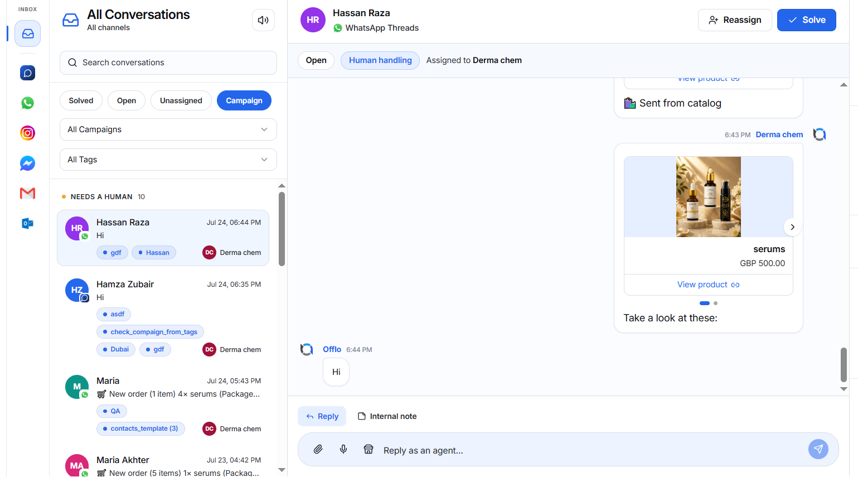This screenshot has width=858, height=477.
Task: Filter conversations by Unassigned
Action: click(181, 100)
